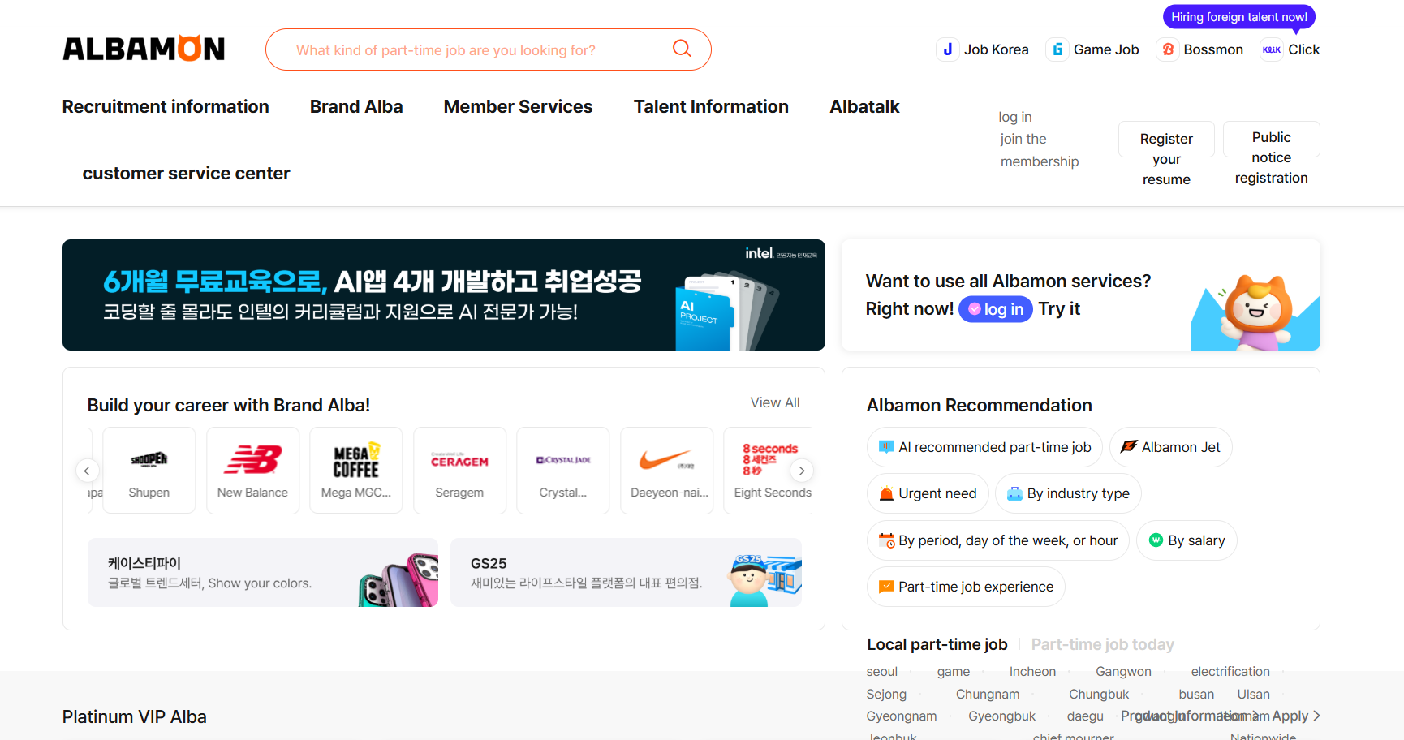Open the GS25 brand card
The image size is (1404, 740).
[626, 572]
